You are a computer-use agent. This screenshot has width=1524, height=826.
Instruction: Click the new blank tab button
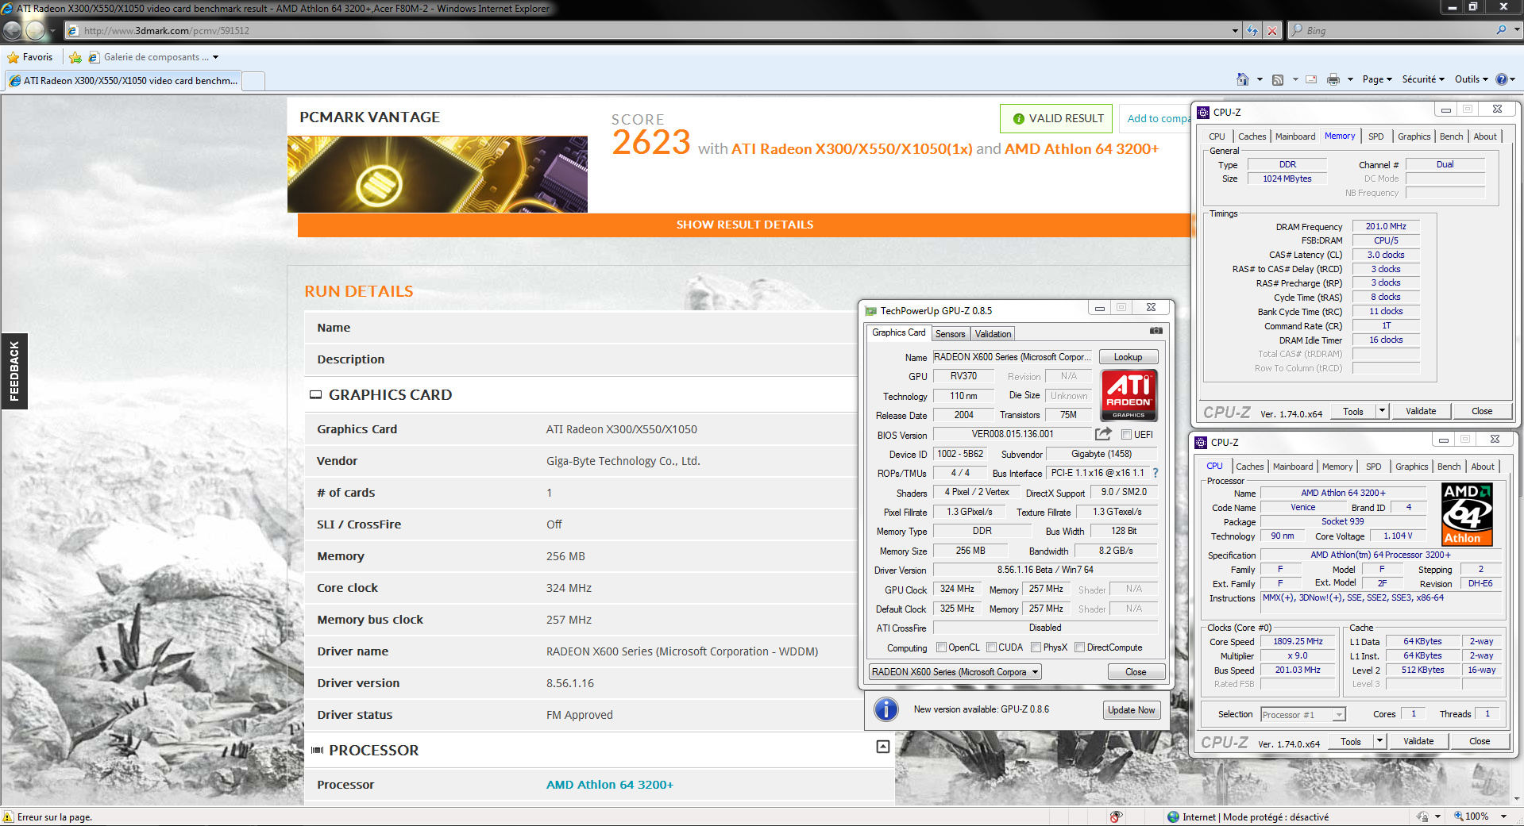click(x=253, y=81)
